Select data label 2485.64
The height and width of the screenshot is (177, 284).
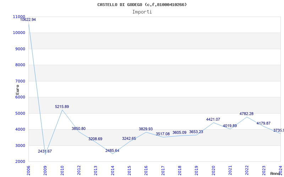(112, 151)
